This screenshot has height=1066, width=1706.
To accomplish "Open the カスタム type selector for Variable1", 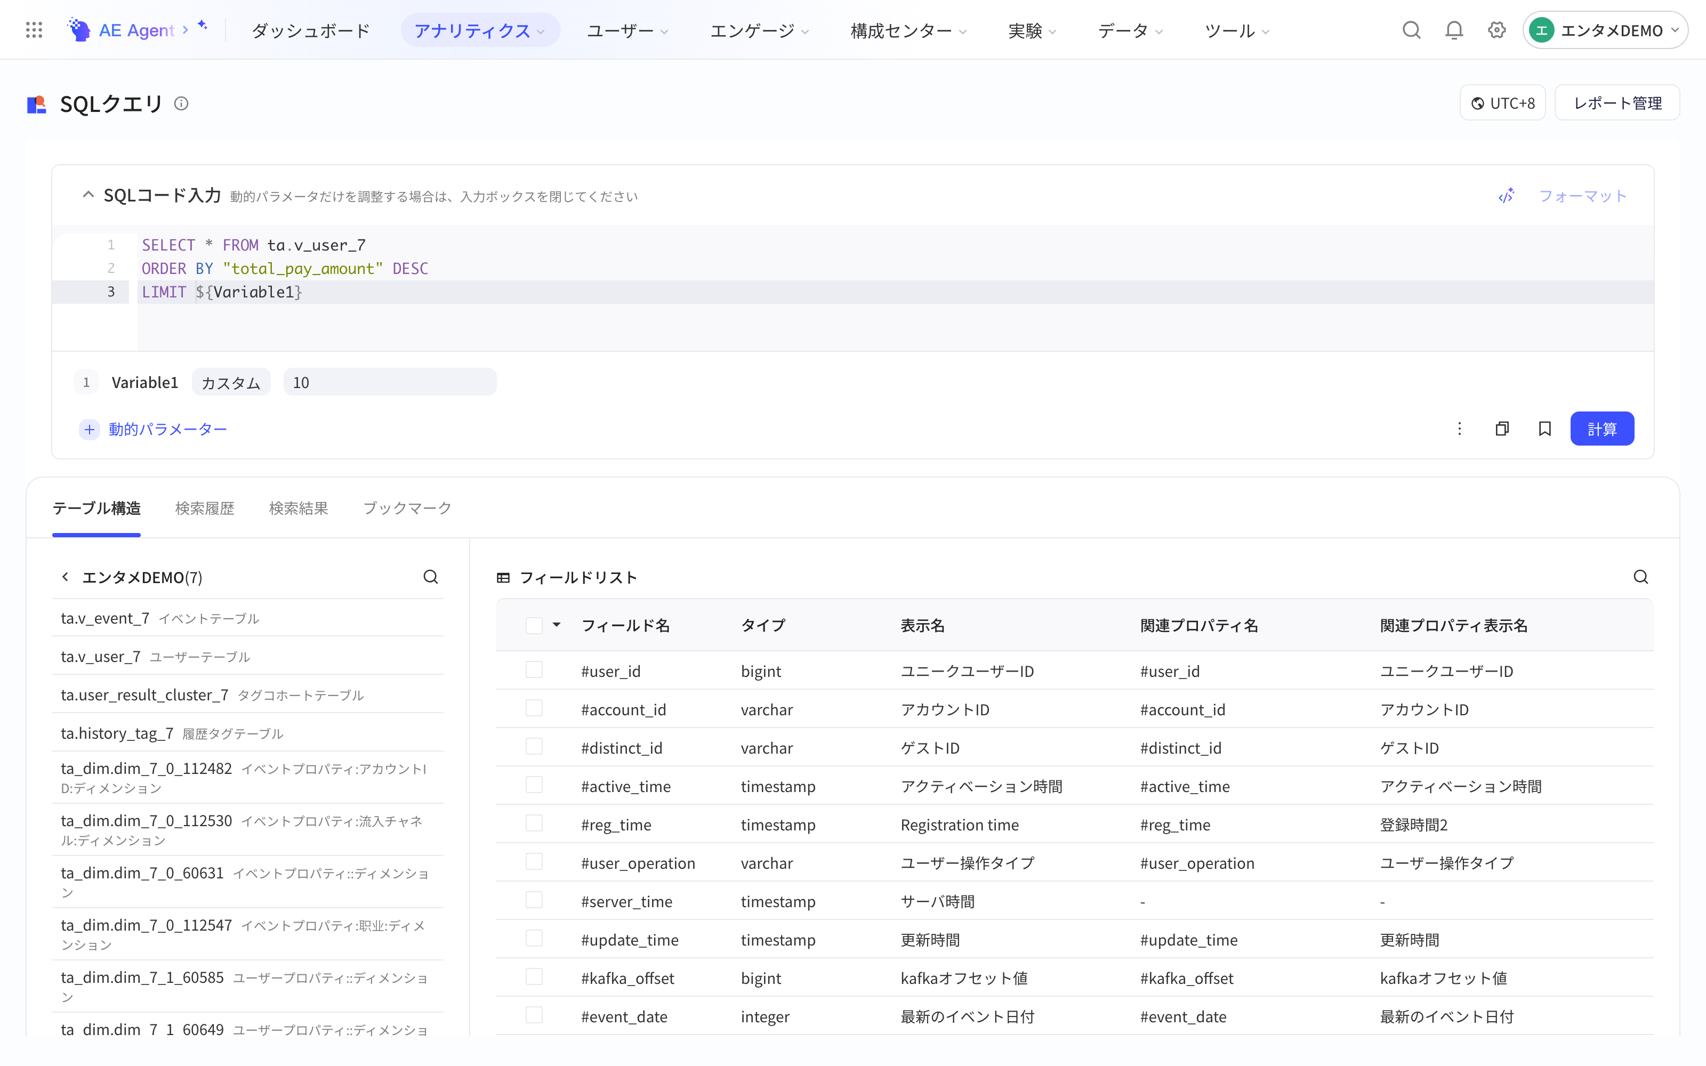I will (x=231, y=382).
